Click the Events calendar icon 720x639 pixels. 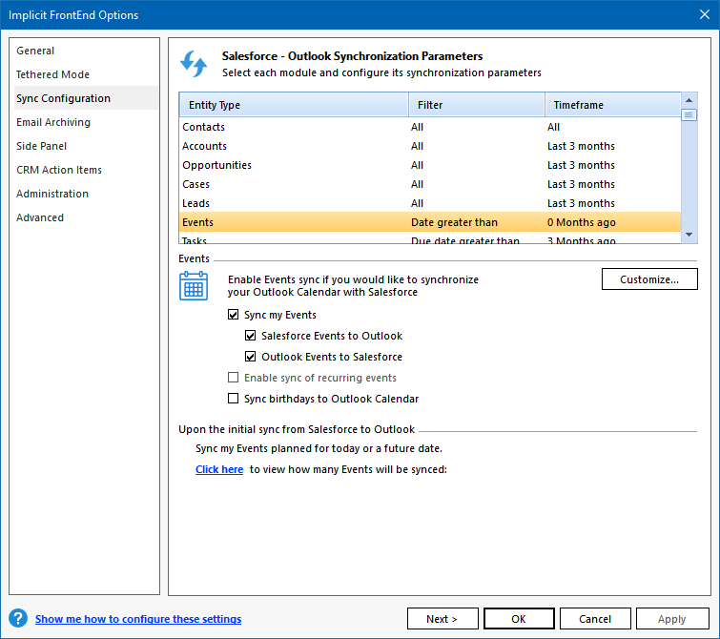(x=194, y=286)
